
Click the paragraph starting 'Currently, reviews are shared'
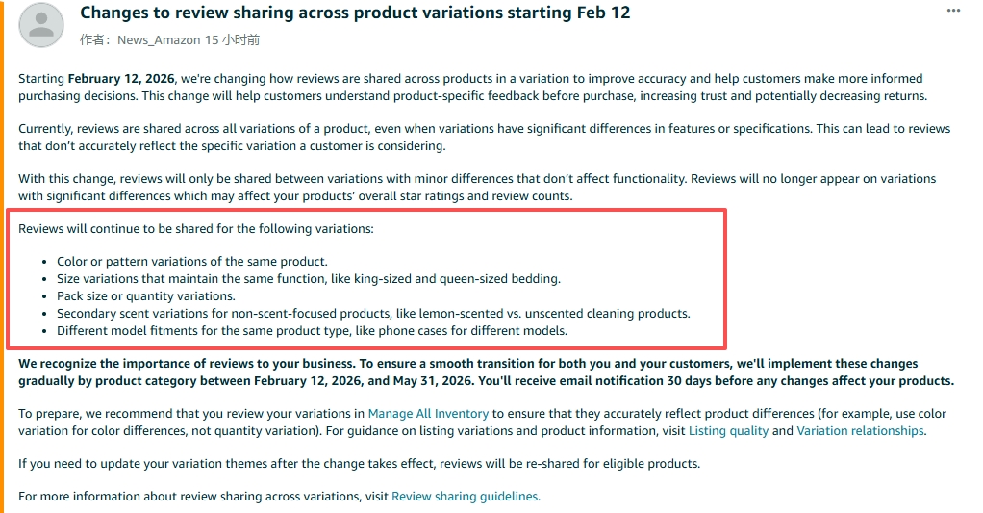click(484, 138)
